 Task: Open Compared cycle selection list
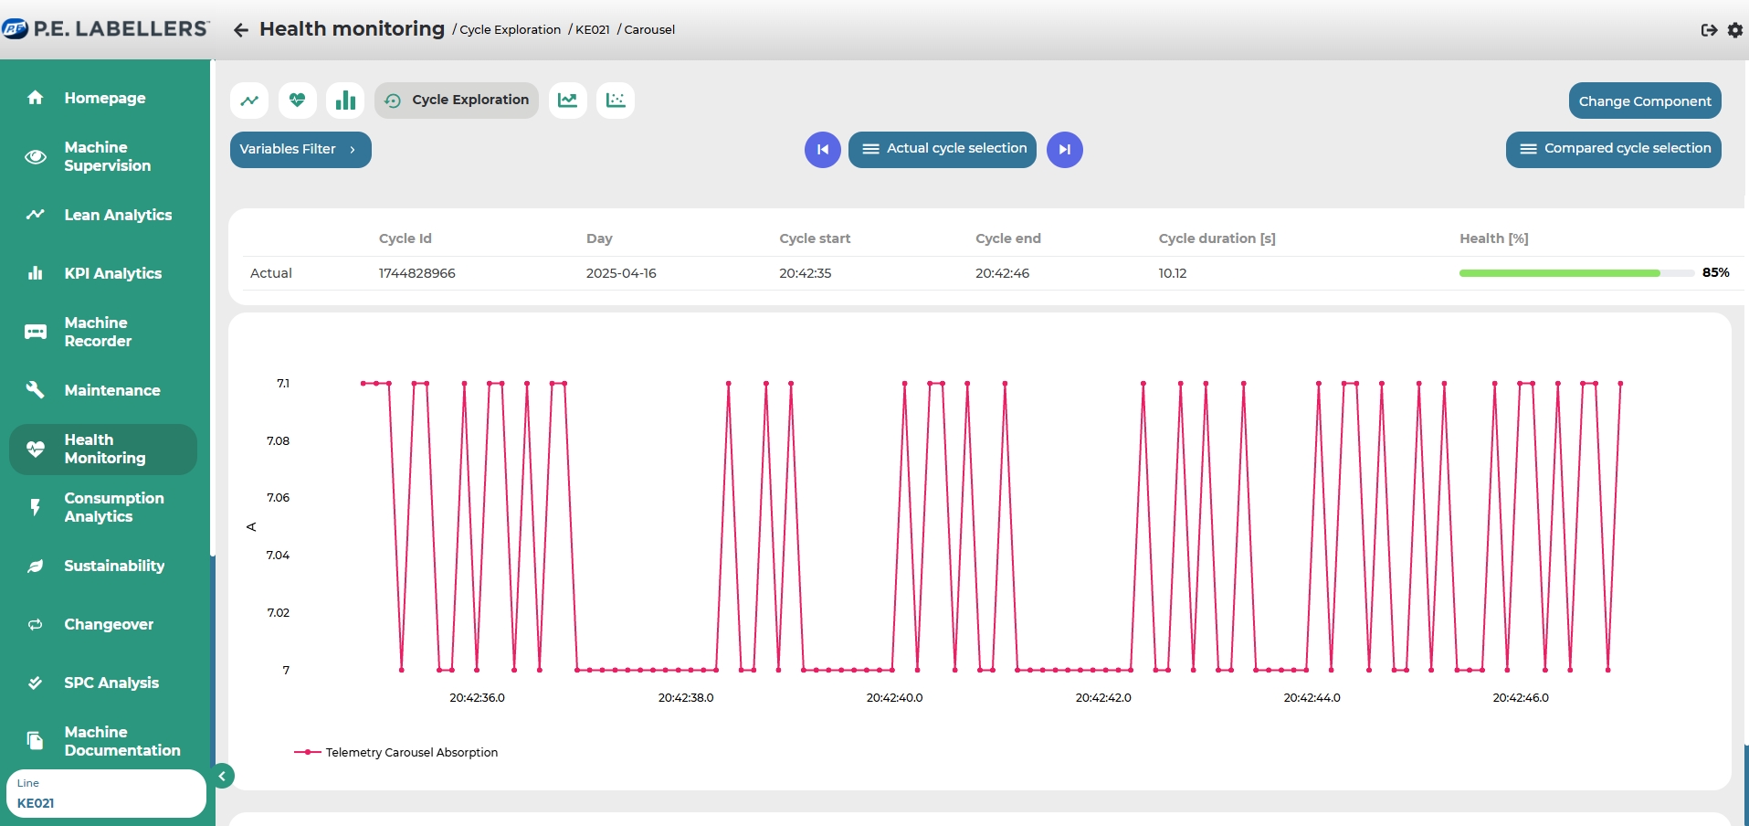tap(1613, 150)
